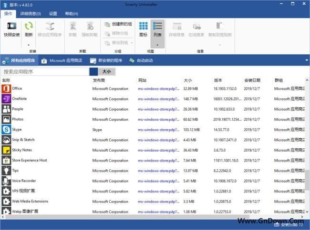Screen dimensions: 310x230
Task: Sort by the 安装日期 column header
Action: tap(252, 80)
